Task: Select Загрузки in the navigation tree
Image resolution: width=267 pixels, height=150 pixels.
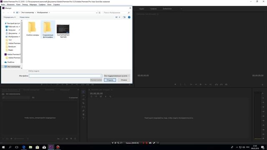Action: (x=12, y=30)
